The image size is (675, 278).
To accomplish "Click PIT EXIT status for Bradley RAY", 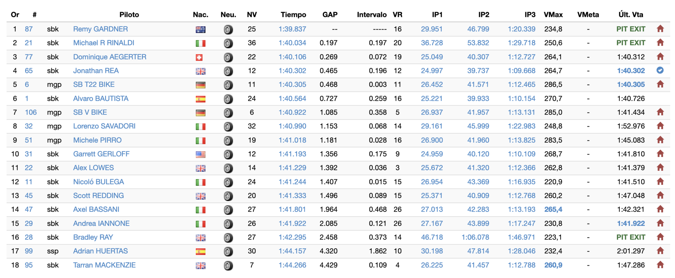I will (x=631, y=237).
